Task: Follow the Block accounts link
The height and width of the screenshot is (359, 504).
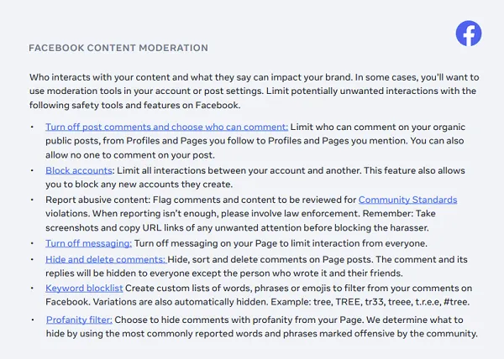Action: coord(79,170)
